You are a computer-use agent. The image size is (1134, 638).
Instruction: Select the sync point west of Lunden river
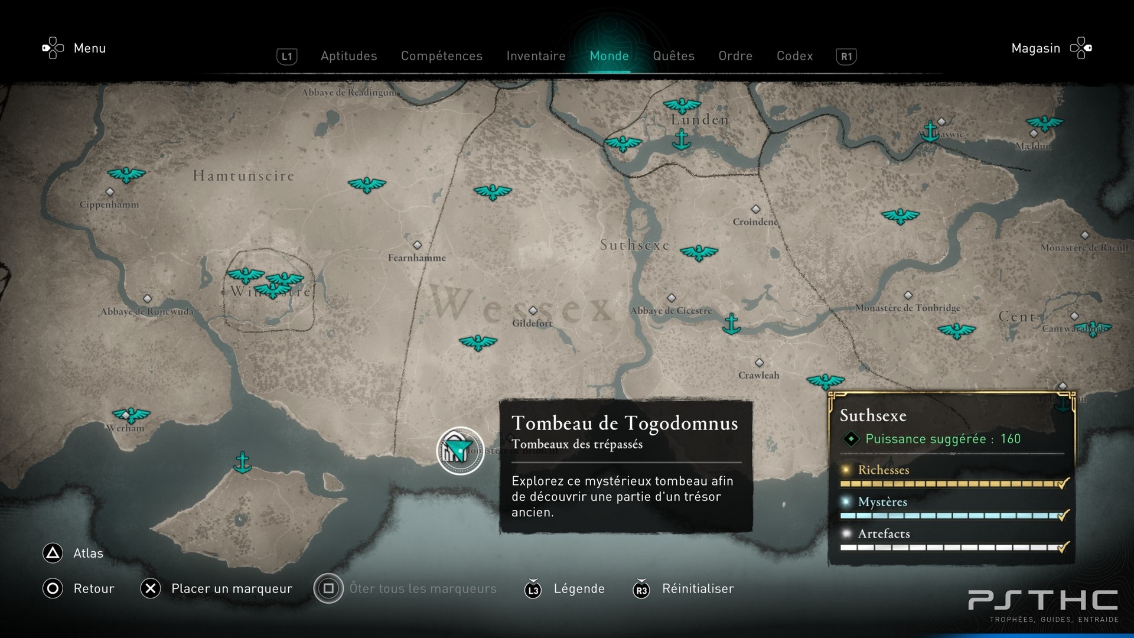point(623,144)
